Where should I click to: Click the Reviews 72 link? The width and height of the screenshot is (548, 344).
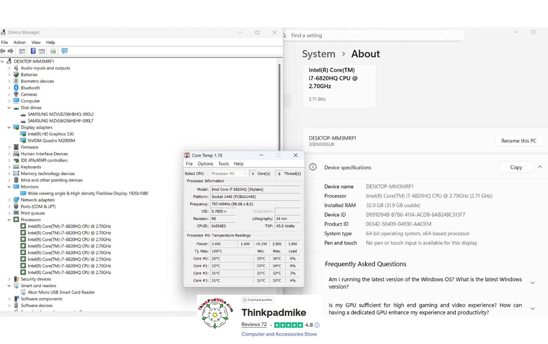(254, 324)
